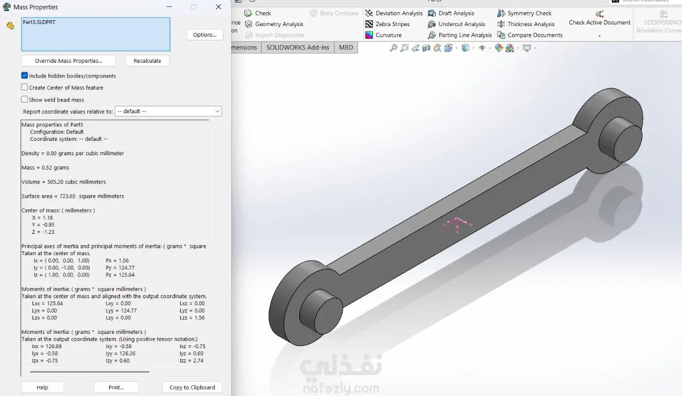Open Apply Scene tool

510,48
